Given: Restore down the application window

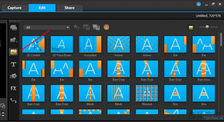Looking at the screenshot, I should tap(213, 4).
